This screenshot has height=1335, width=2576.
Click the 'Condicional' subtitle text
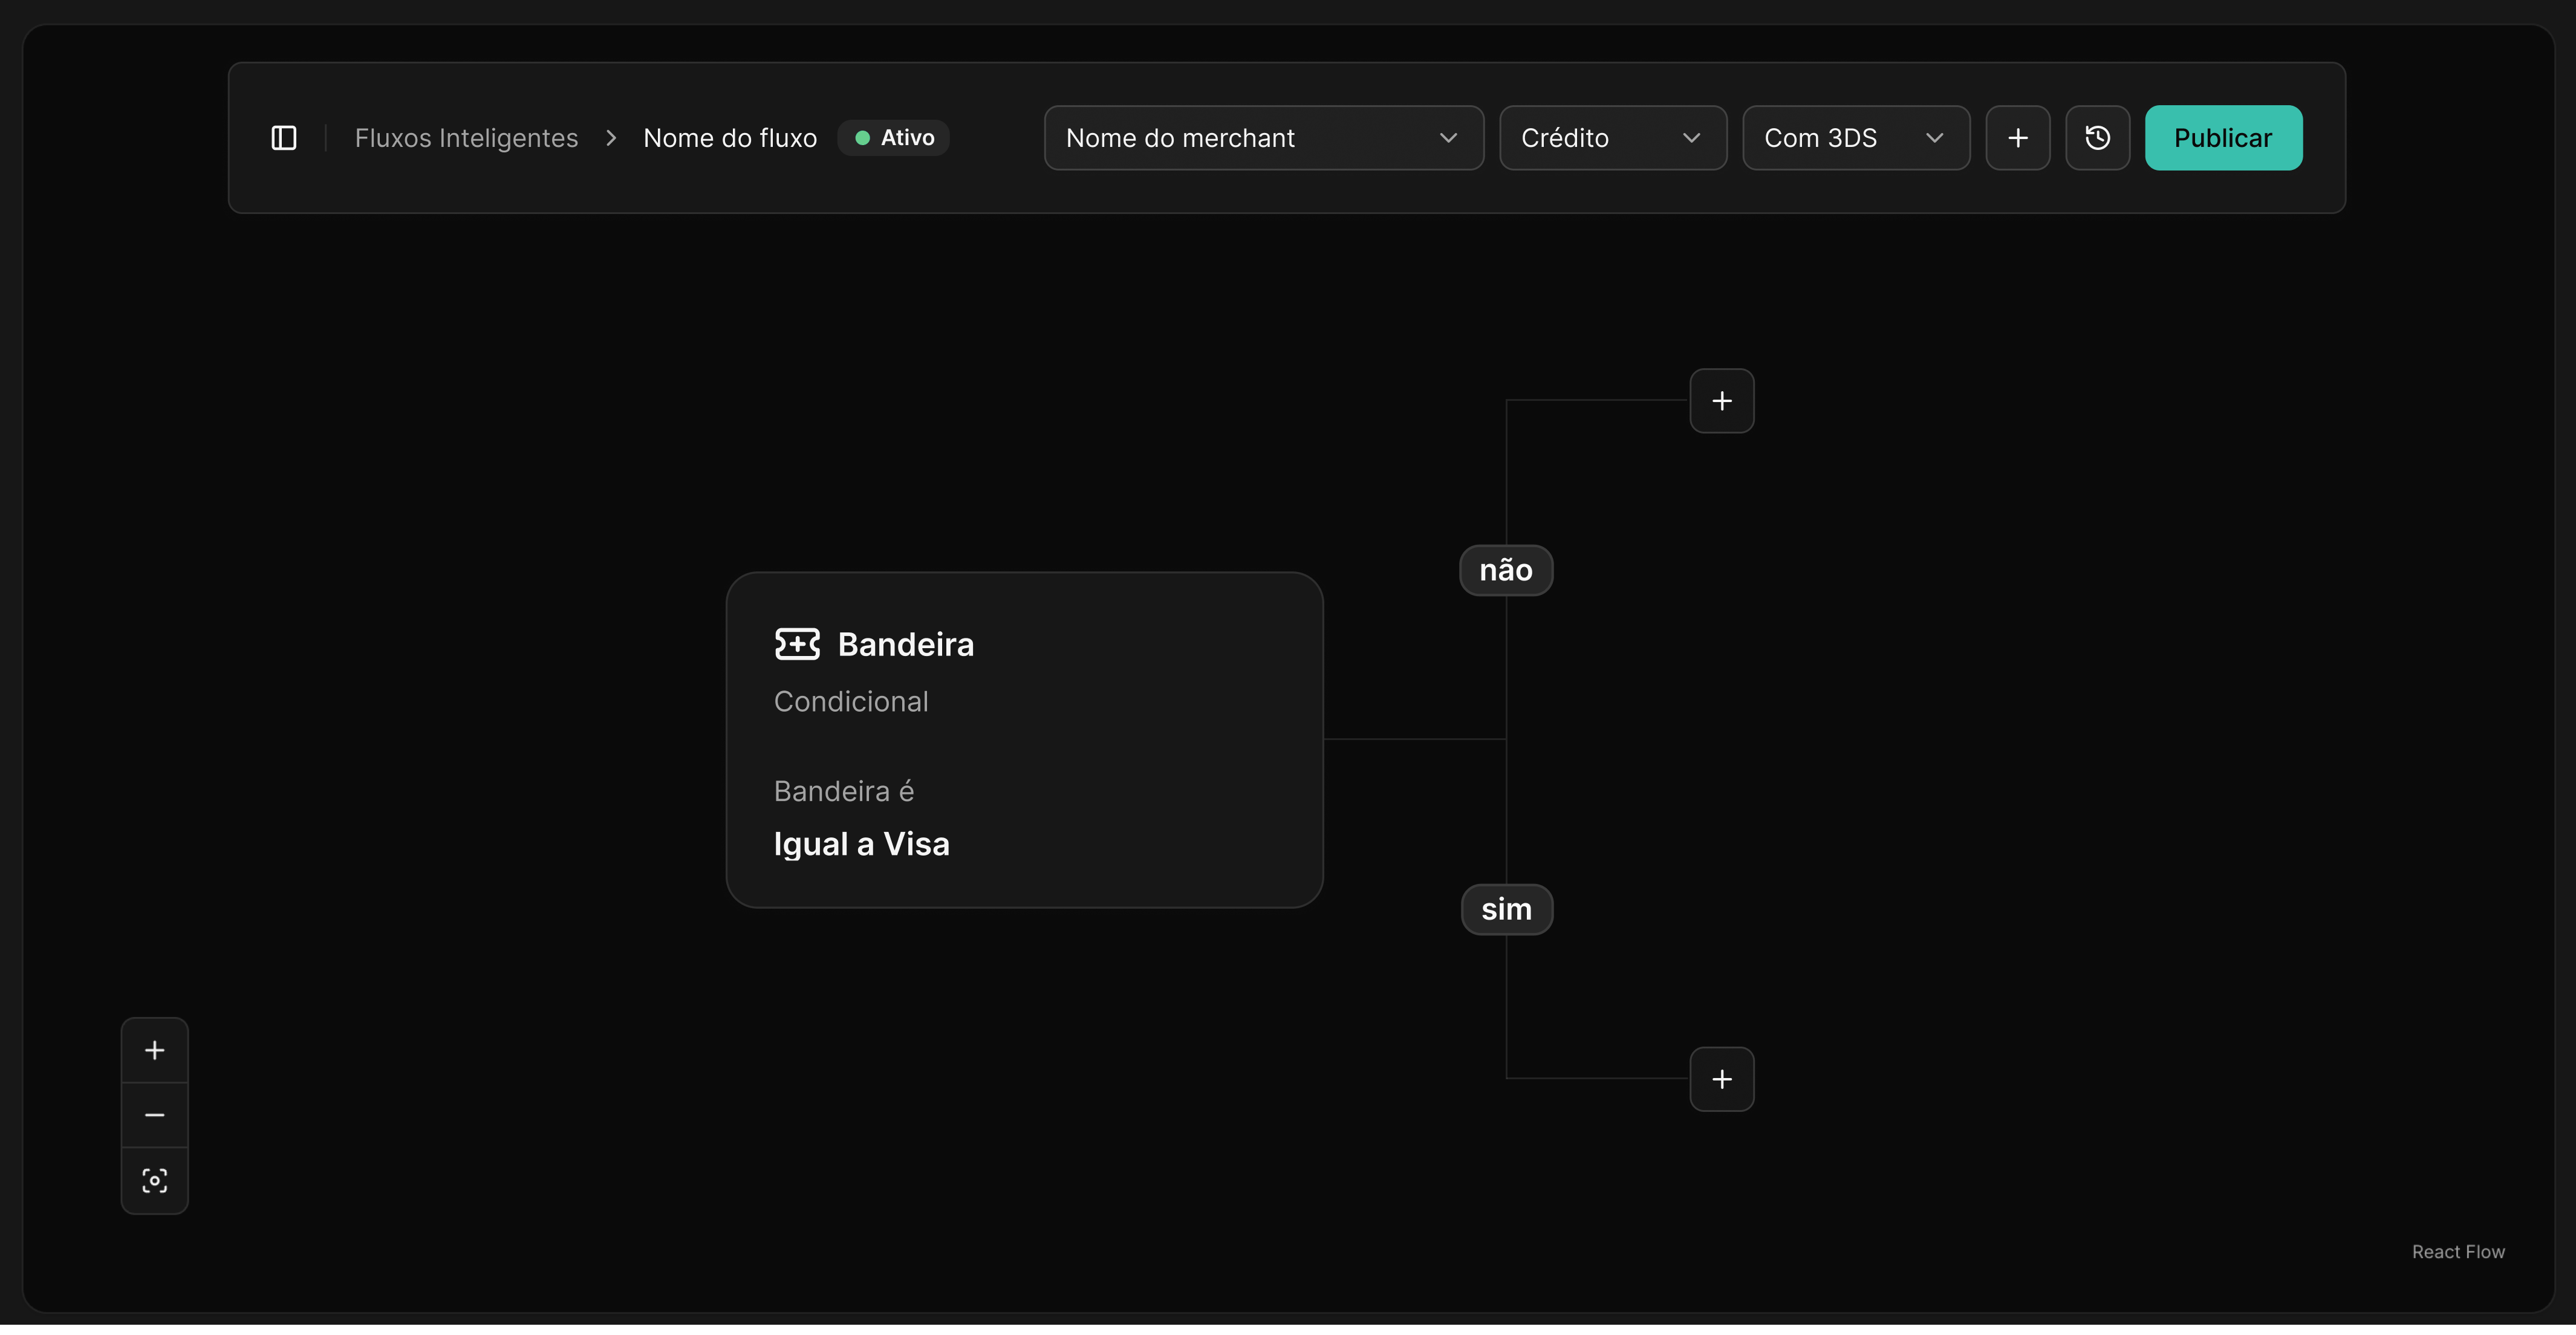pyautogui.click(x=850, y=702)
